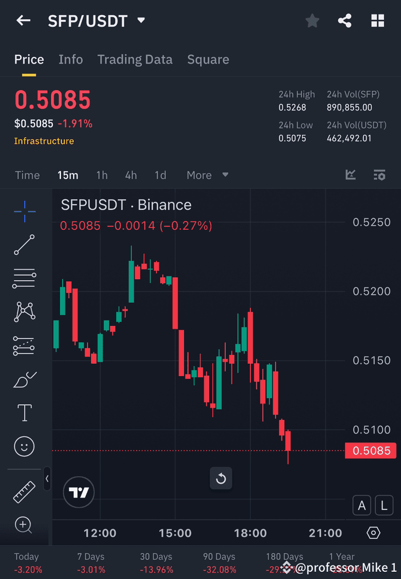
Task: Select the trend line drawing tool
Action: click(x=24, y=245)
